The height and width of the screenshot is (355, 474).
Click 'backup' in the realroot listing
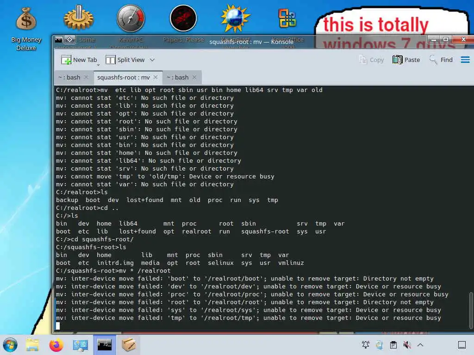[67, 200]
